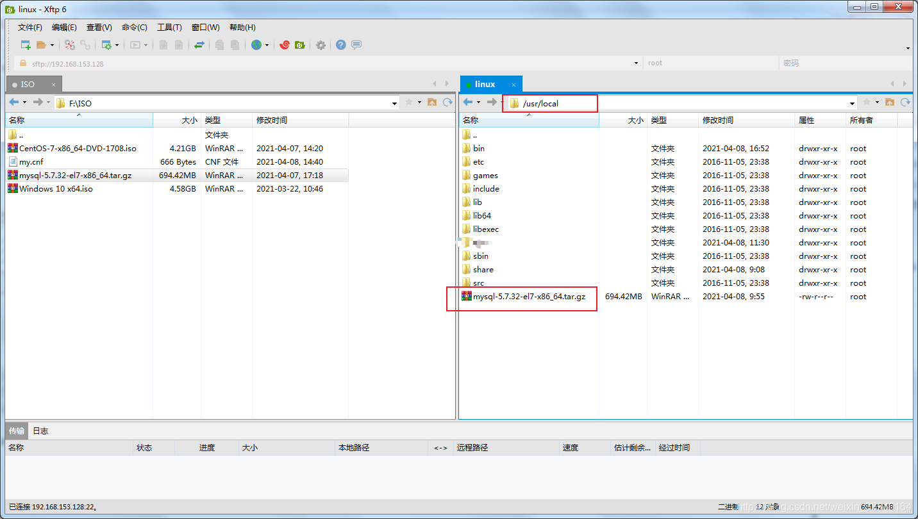Screen dimensions: 918x519
Task: Go to remote pane home folder
Action: coord(890,103)
